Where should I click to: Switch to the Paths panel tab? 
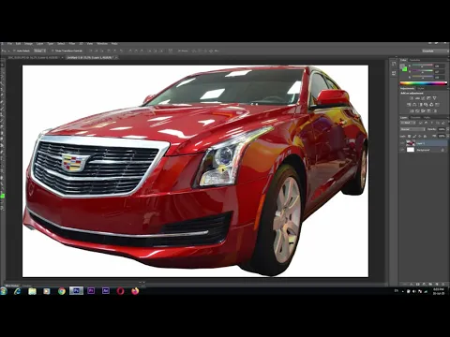(x=427, y=117)
